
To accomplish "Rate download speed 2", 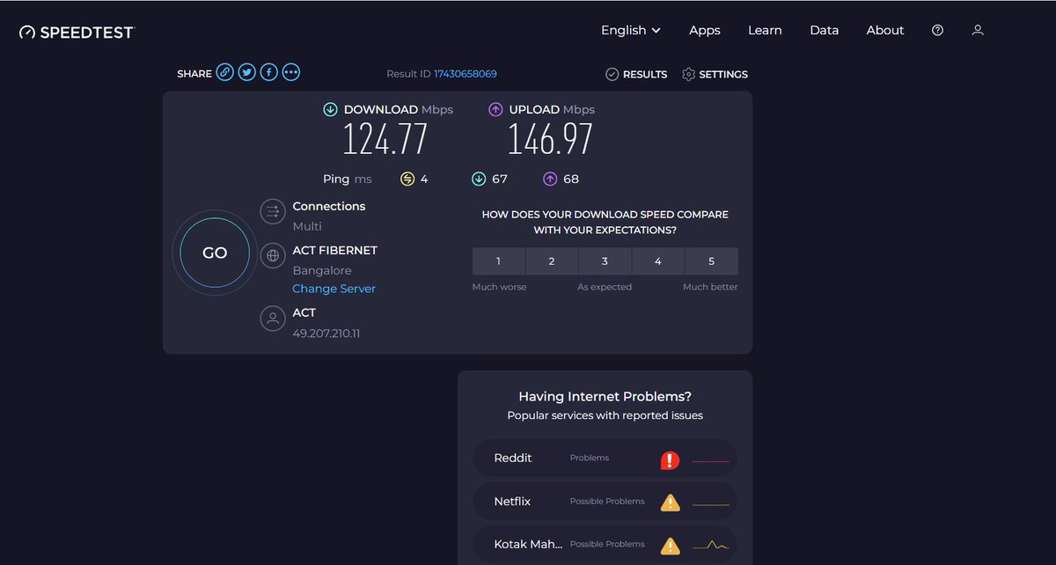I will [x=552, y=261].
